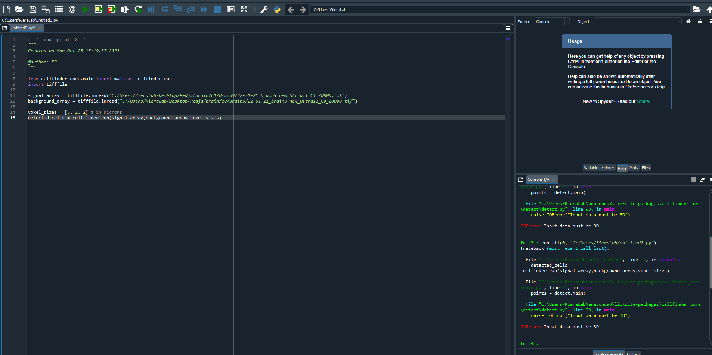Select the untitled0.py editor tab
The width and height of the screenshot is (712, 355).
pyautogui.click(x=23, y=28)
